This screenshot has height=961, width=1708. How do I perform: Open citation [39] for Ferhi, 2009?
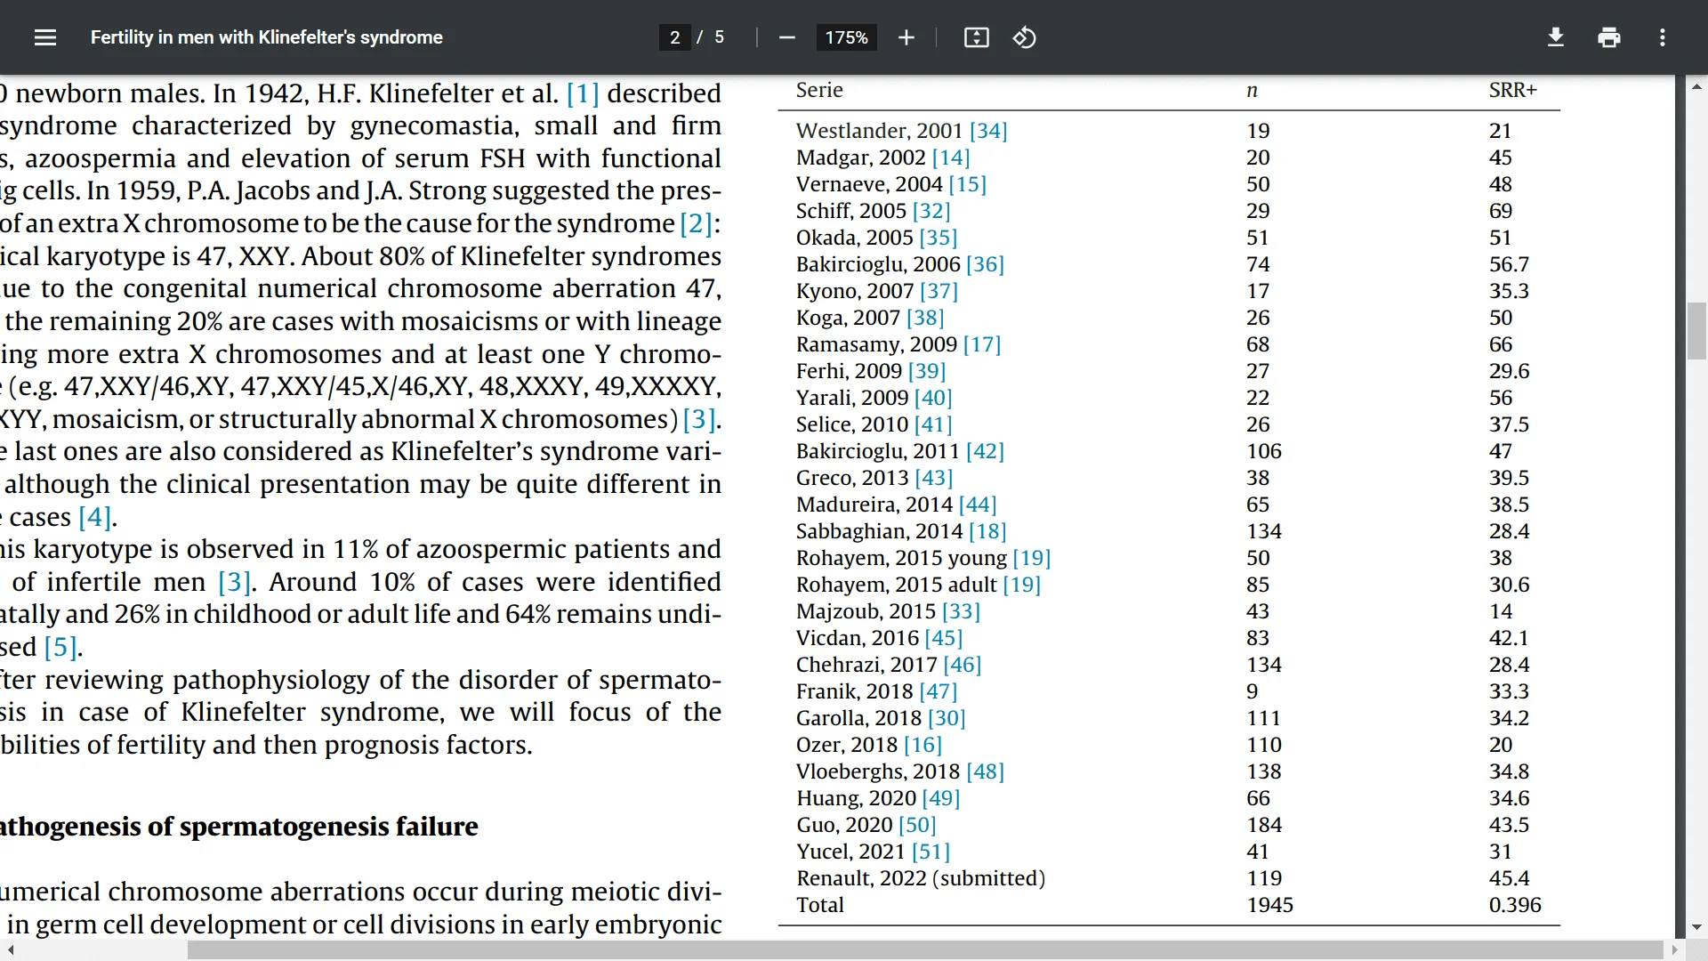point(927,371)
